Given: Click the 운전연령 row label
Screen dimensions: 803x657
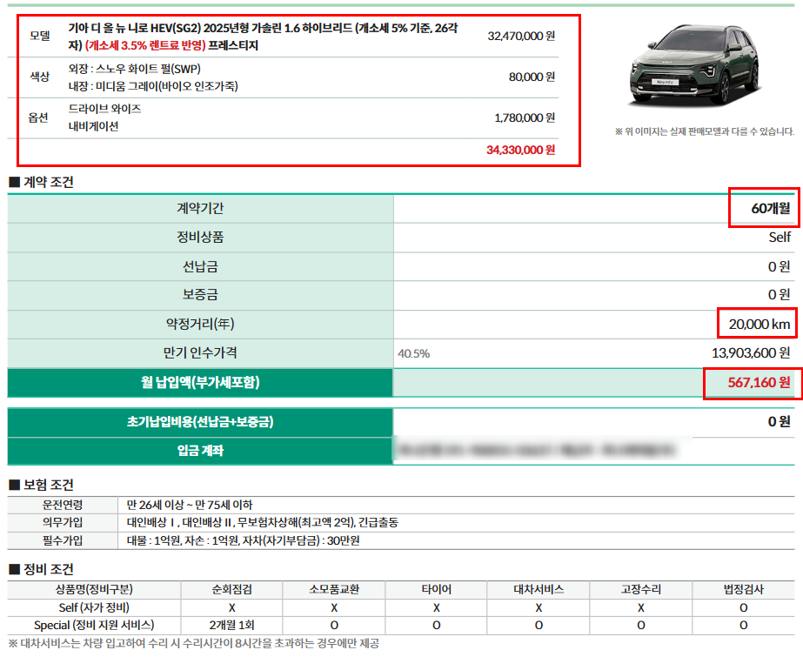Looking at the screenshot, I should point(63,505).
